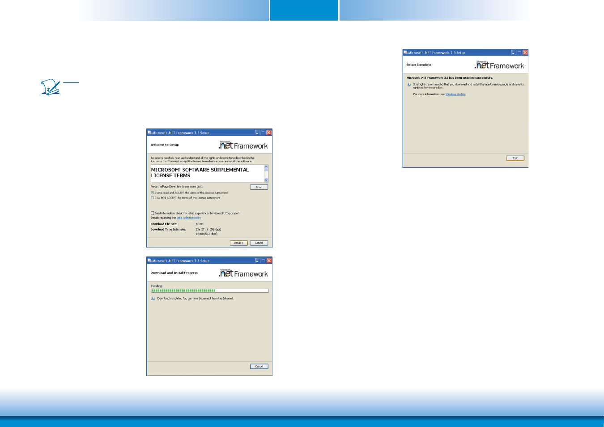Click the 'Setup Complete' heading
Image resolution: width=604 pixels, height=427 pixels.
click(419, 65)
